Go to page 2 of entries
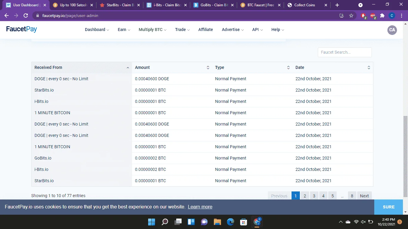The width and height of the screenshot is (408, 229). (305, 196)
